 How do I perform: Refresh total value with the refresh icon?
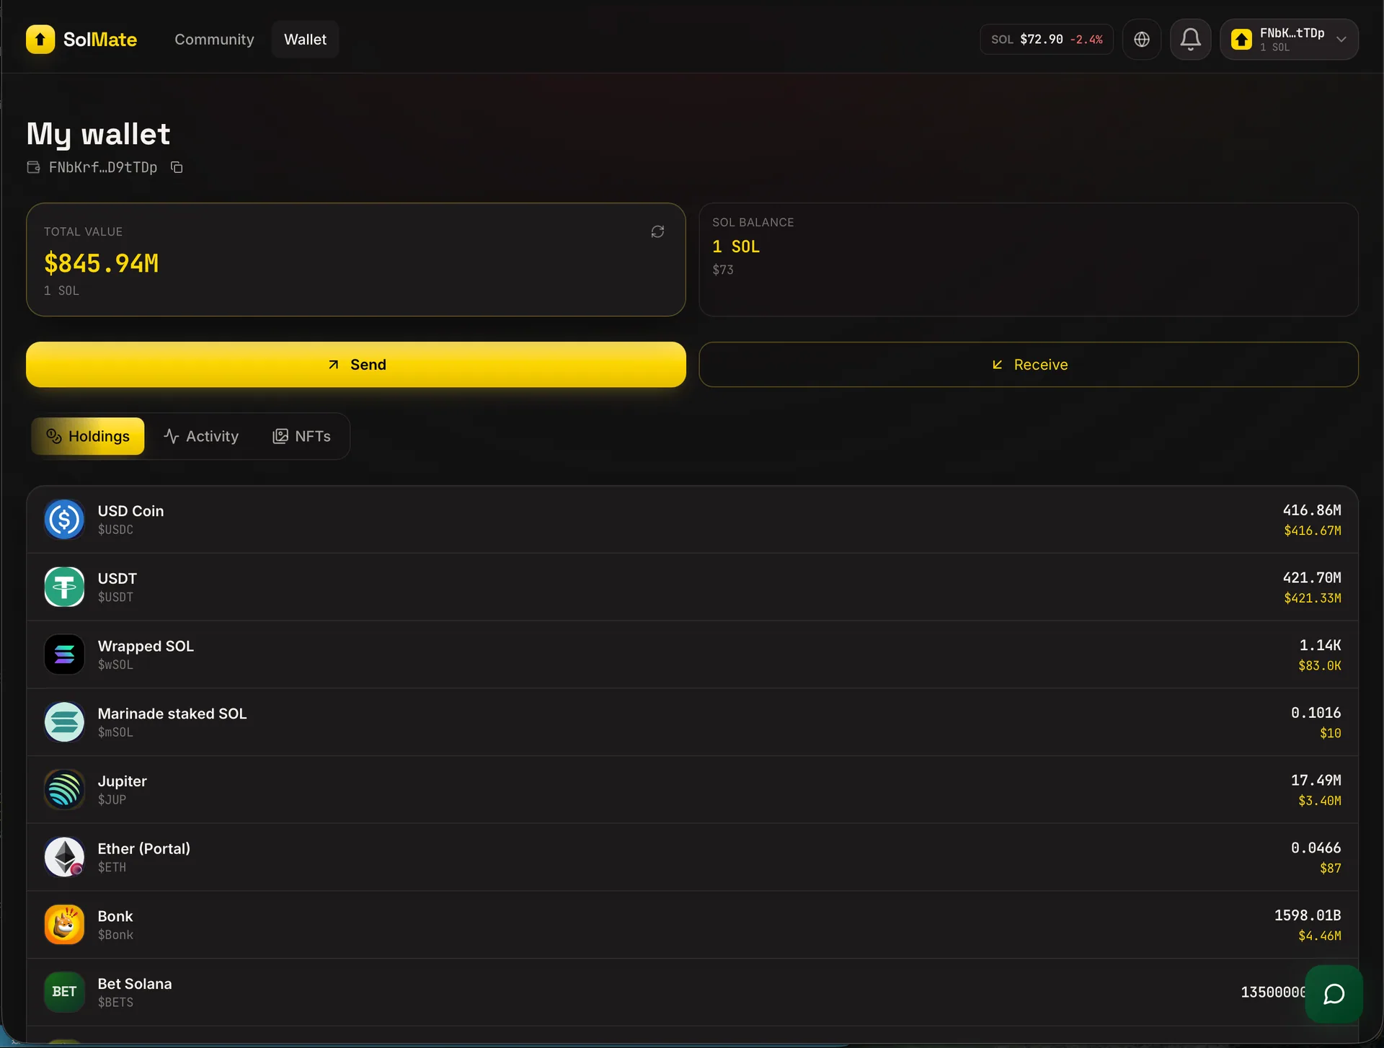pos(657,231)
